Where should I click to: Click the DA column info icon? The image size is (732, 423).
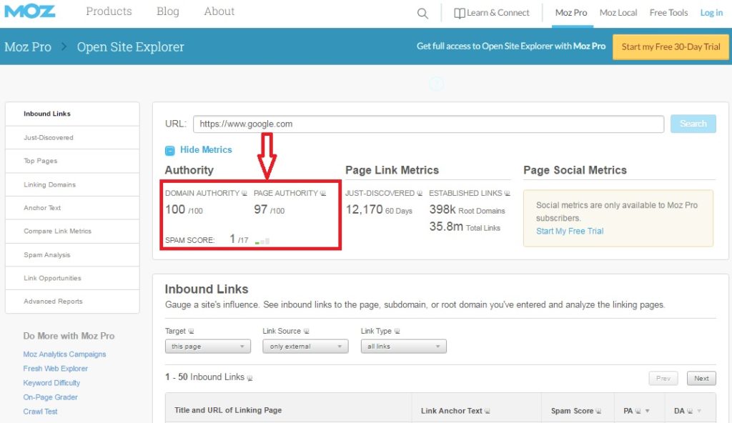690,411
